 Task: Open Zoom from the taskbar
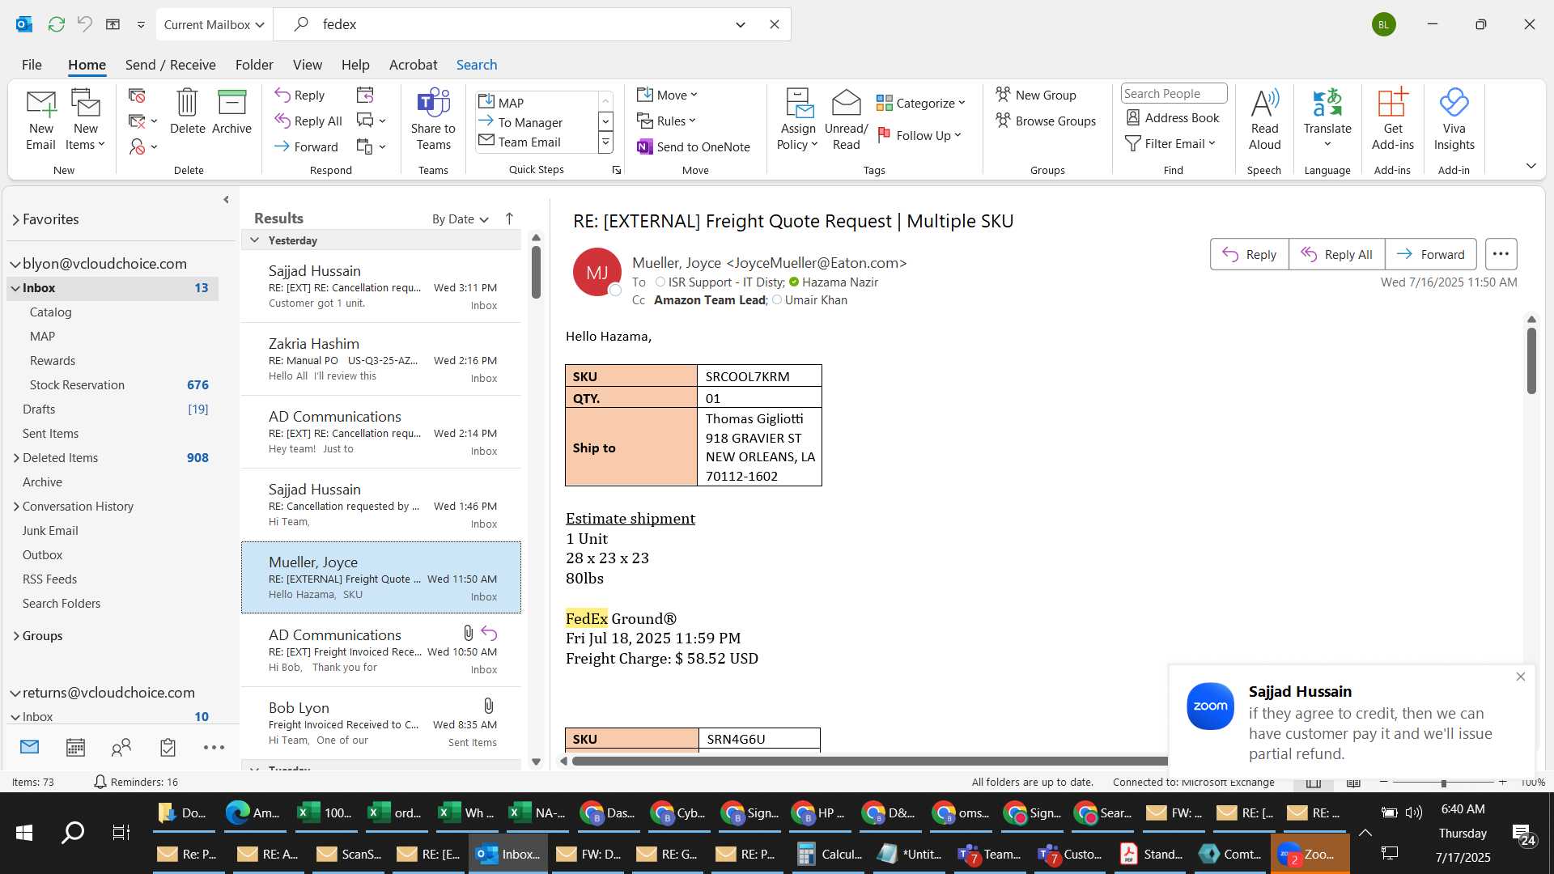pos(1309,854)
